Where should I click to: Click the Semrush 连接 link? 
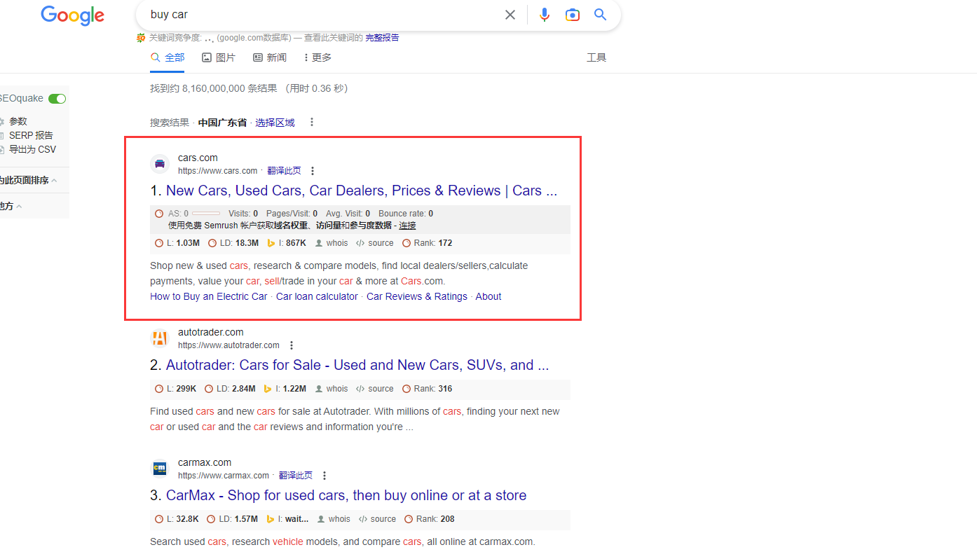tap(407, 226)
